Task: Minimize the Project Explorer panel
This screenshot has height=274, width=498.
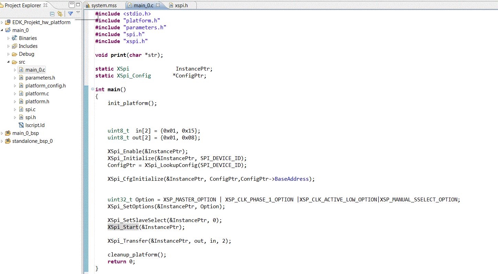Action: [72, 5]
